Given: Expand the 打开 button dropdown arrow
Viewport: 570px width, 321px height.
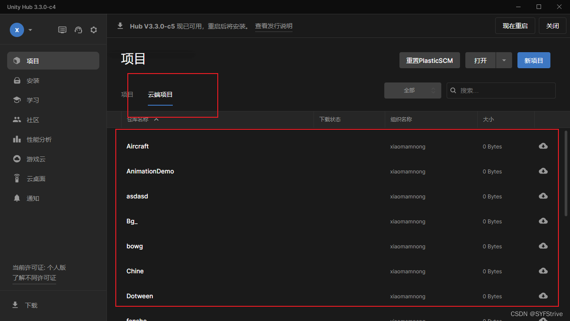Looking at the screenshot, I should [x=504, y=60].
